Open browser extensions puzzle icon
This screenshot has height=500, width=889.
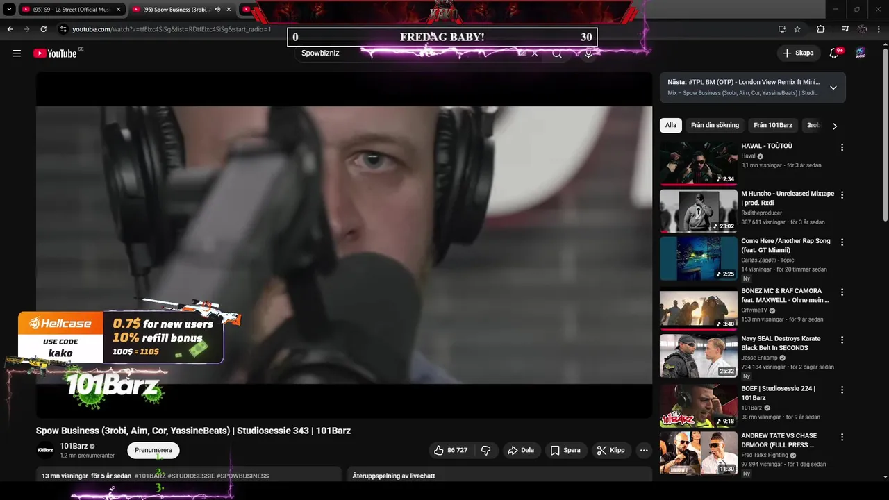coord(821,29)
